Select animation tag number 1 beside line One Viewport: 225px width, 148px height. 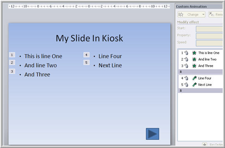click(x=12, y=55)
